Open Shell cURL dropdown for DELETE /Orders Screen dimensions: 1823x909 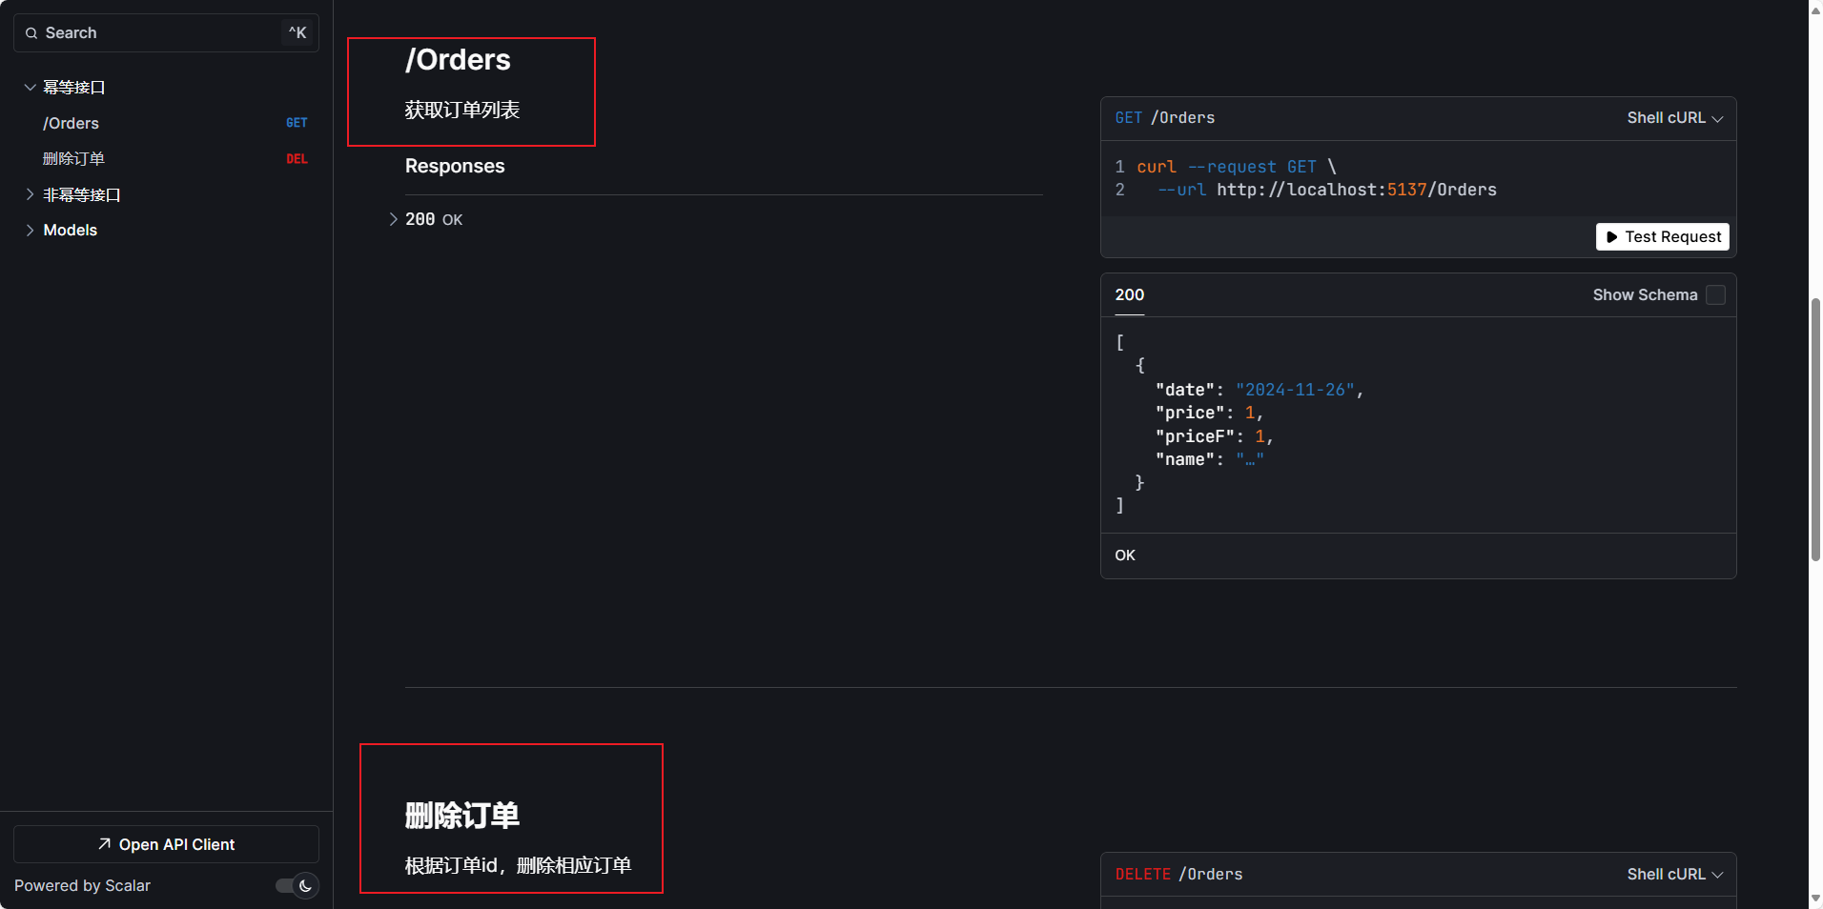1674,875
